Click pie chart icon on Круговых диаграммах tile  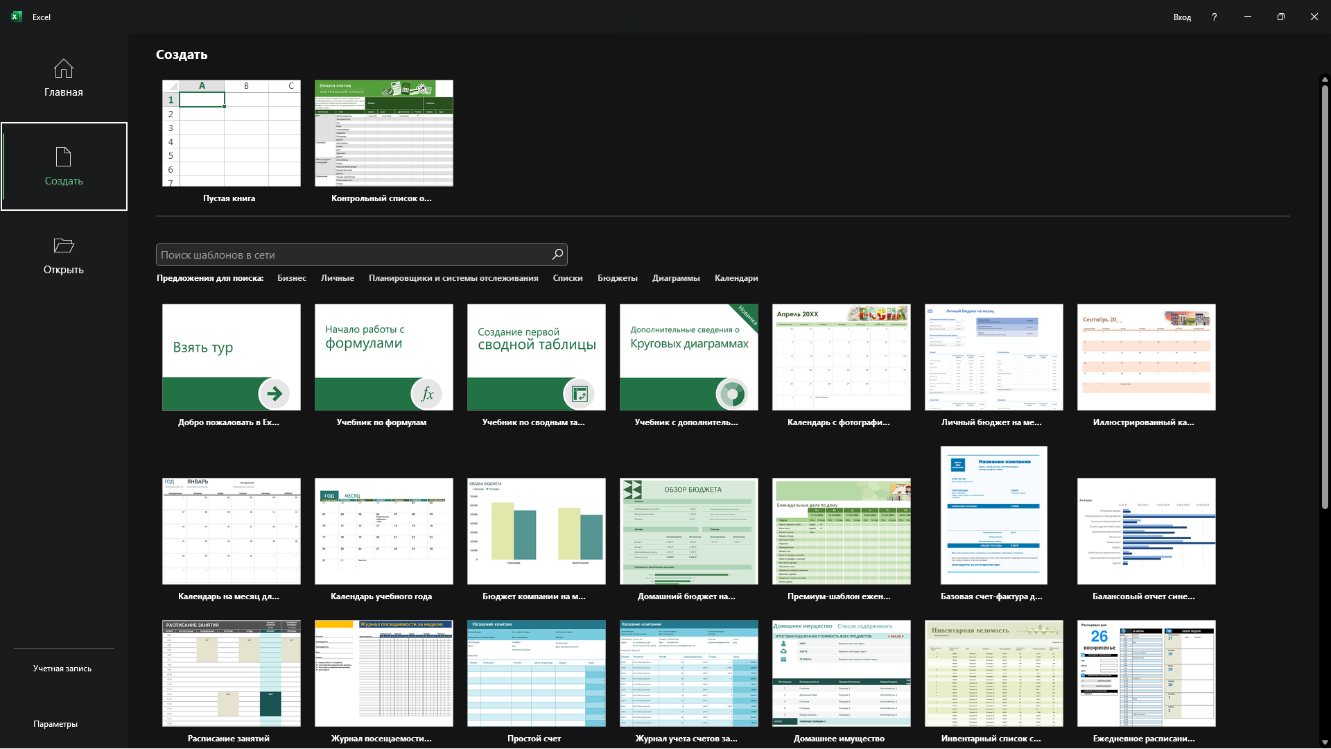pyautogui.click(x=732, y=394)
